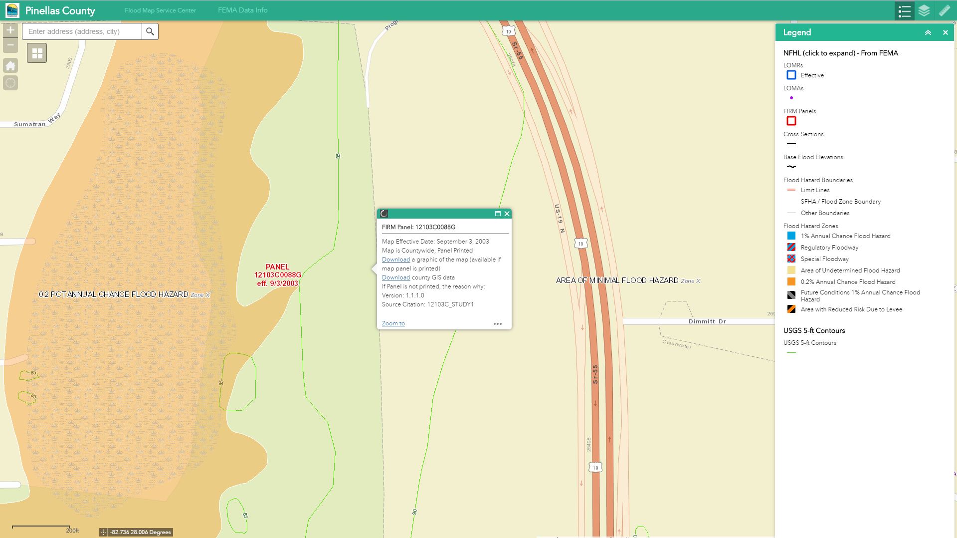The width and height of the screenshot is (957, 538).
Task: Click the coordinate capture icon
Action: (103, 532)
